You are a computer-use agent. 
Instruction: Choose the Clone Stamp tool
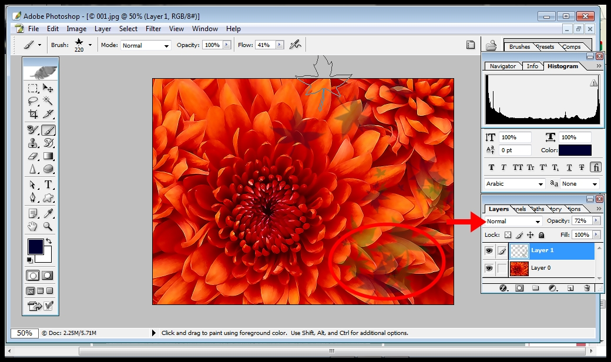click(33, 143)
